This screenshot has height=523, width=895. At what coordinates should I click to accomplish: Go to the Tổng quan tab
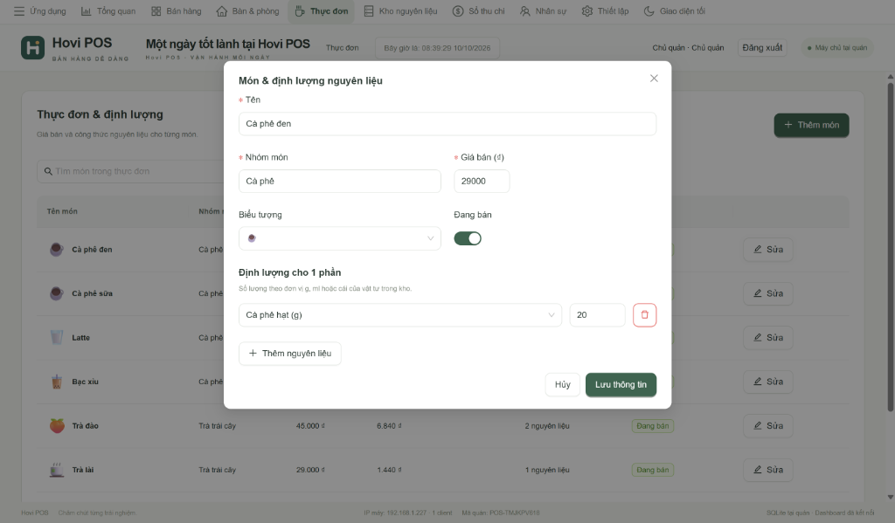(108, 10)
